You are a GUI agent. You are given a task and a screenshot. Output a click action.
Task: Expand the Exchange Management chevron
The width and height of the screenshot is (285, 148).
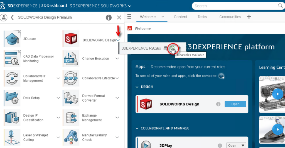click(x=117, y=118)
